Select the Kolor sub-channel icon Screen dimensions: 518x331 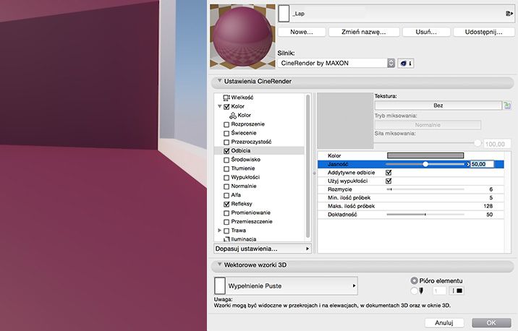click(x=233, y=115)
